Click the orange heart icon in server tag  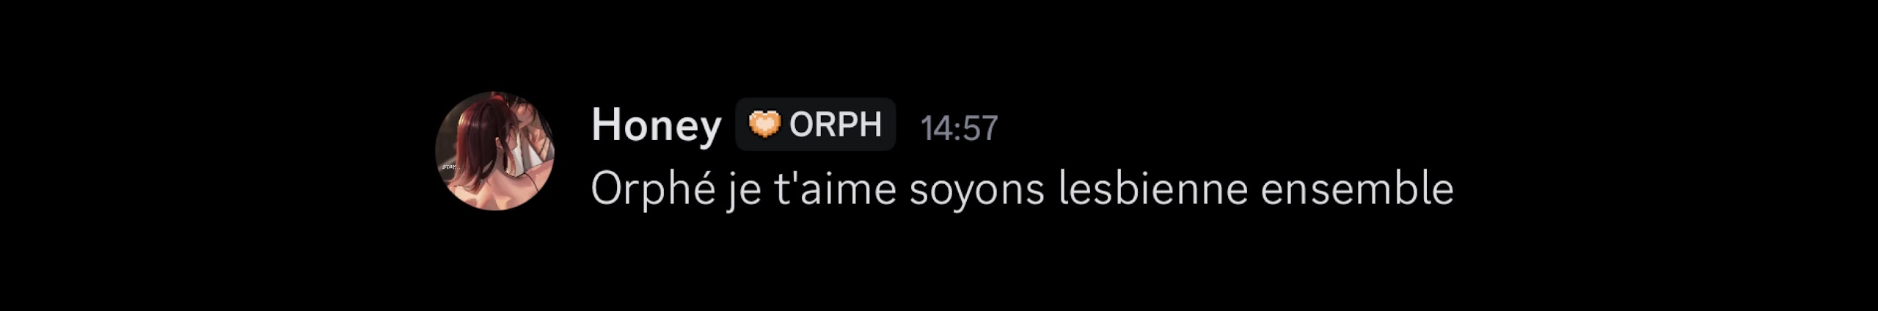pos(764,124)
